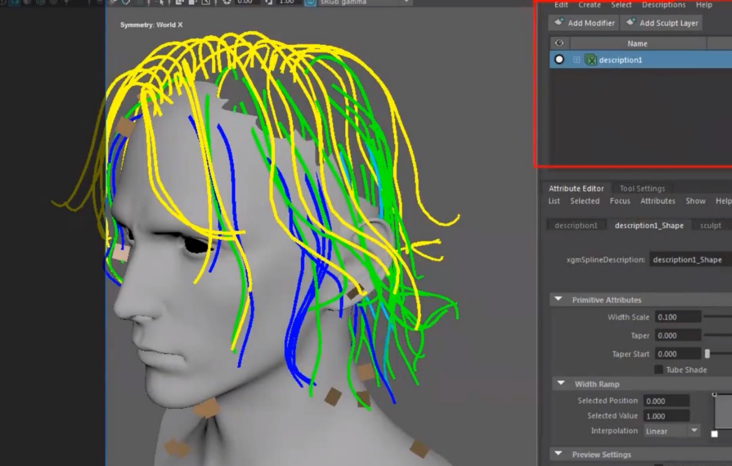
Task: Toggle visibility of description1
Action: coord(559,60)
